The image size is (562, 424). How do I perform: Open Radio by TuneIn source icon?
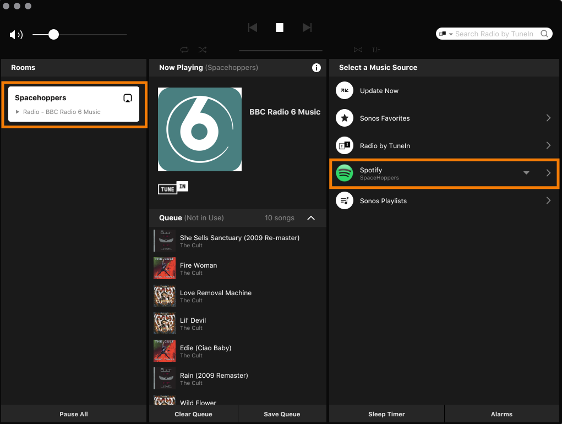pyautogui.click(x=345, y=146)
